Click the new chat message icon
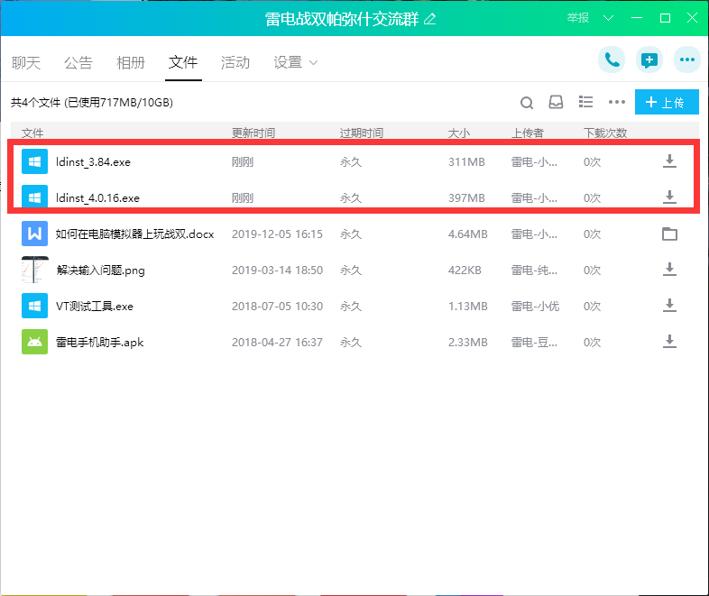The image size is (709, 596). click(x=649, y=60)
